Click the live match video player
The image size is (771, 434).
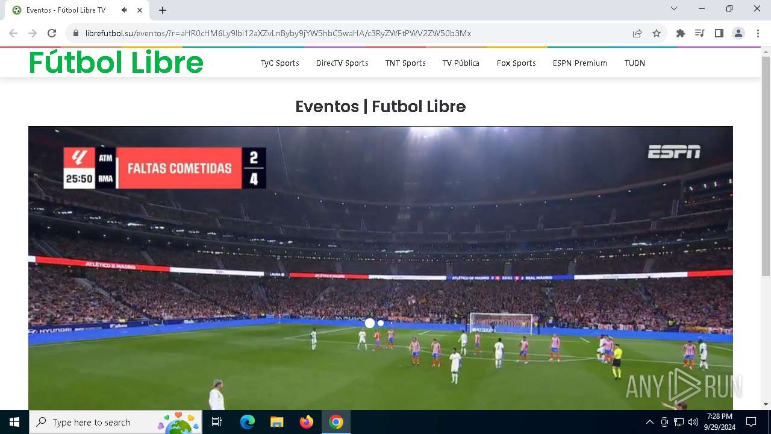click(381, 268)
